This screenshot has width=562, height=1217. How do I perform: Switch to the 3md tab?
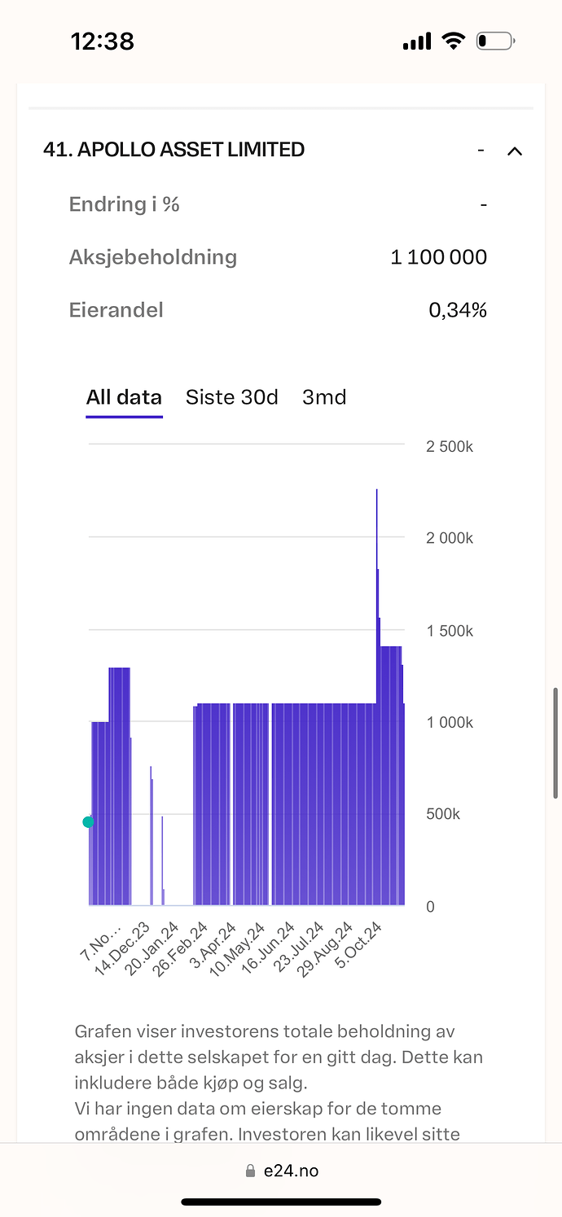click(324, 397)
